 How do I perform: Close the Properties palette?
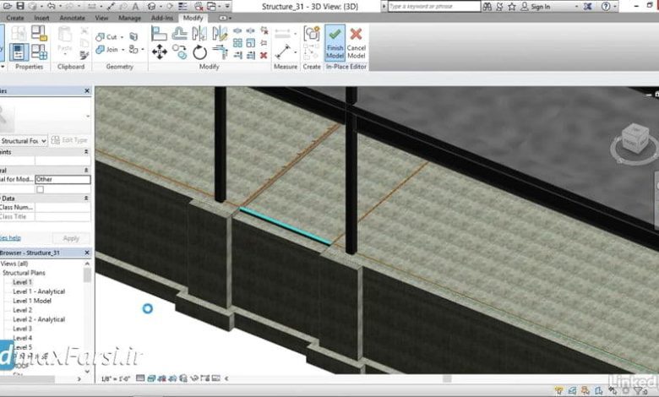tap(87, 90)
